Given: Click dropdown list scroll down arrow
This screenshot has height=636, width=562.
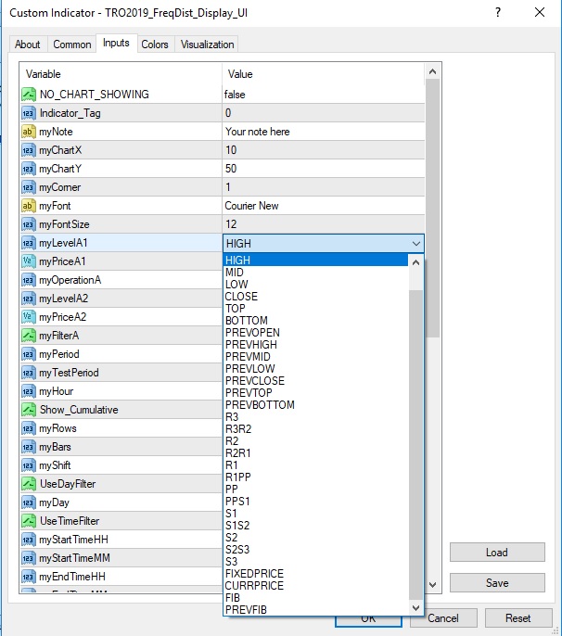Looking at the screenshot, I should pyautogui.click(x=415, y=607).
